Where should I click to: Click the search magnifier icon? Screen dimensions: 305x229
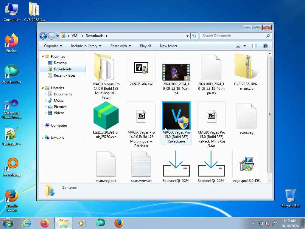click(x=268, y=36)
